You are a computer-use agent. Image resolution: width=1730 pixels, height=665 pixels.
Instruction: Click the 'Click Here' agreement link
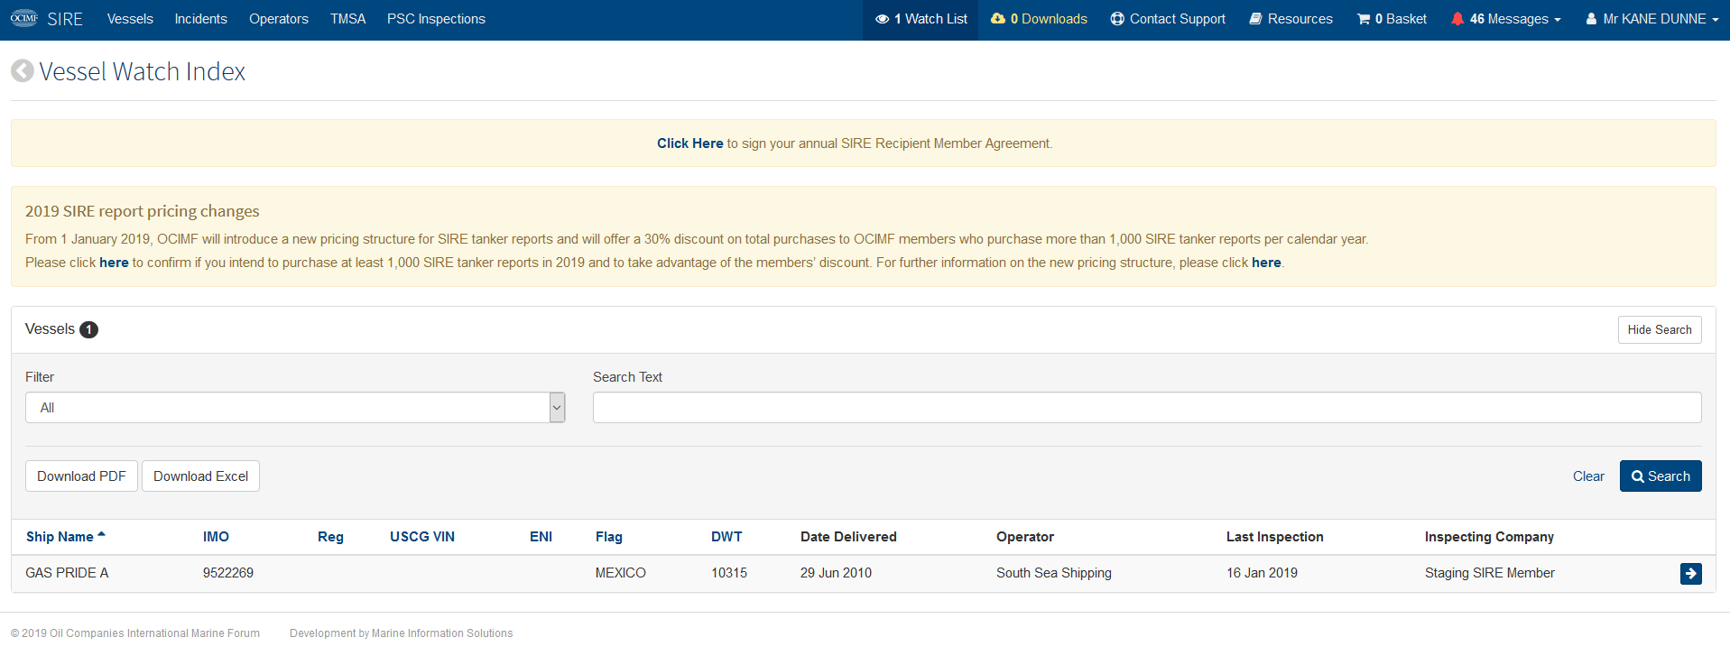689,143
